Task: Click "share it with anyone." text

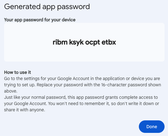Action: click(24, 110)
